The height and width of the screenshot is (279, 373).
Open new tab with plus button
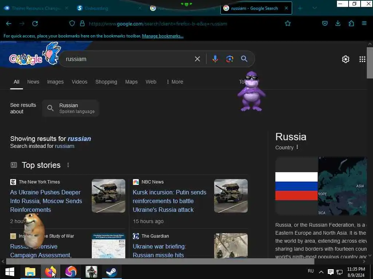click(300, 8)
